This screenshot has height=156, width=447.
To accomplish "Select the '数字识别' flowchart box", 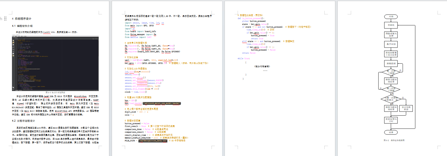I will point(391,44).
